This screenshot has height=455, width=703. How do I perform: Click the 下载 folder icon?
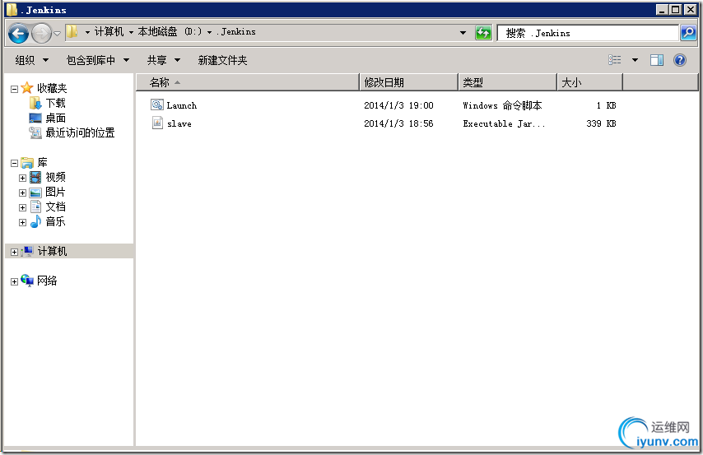click(35, 103)
